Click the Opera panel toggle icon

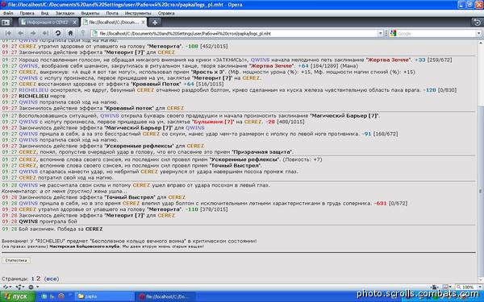(x=6, y=23)
